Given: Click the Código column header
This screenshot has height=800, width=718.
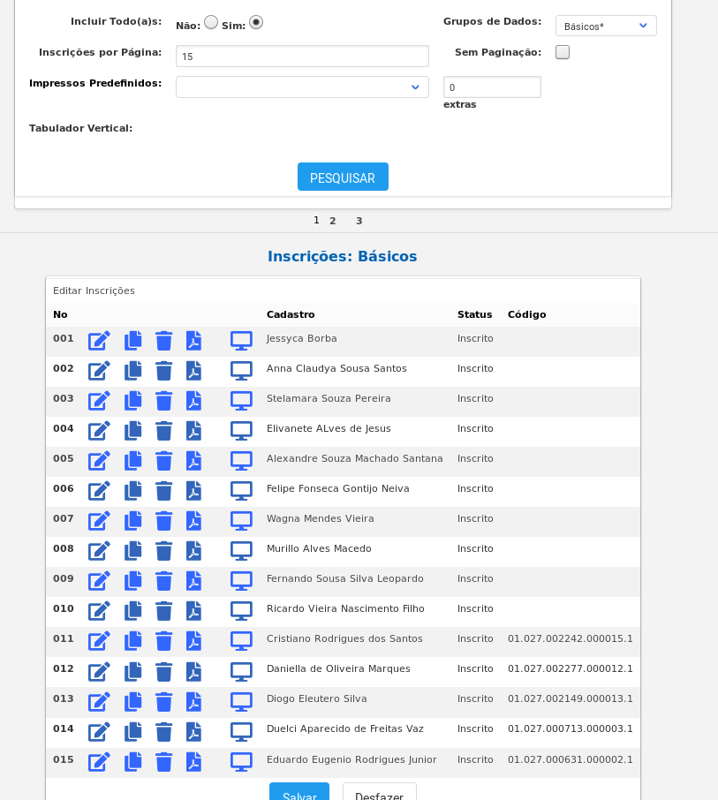Looking at the screenshot, I should 526,315.
